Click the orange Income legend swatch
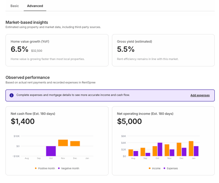This screenshot has width=219, height=183. 150,168
